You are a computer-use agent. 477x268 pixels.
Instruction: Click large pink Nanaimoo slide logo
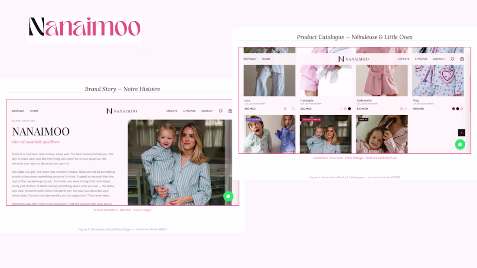pos(85,27)
